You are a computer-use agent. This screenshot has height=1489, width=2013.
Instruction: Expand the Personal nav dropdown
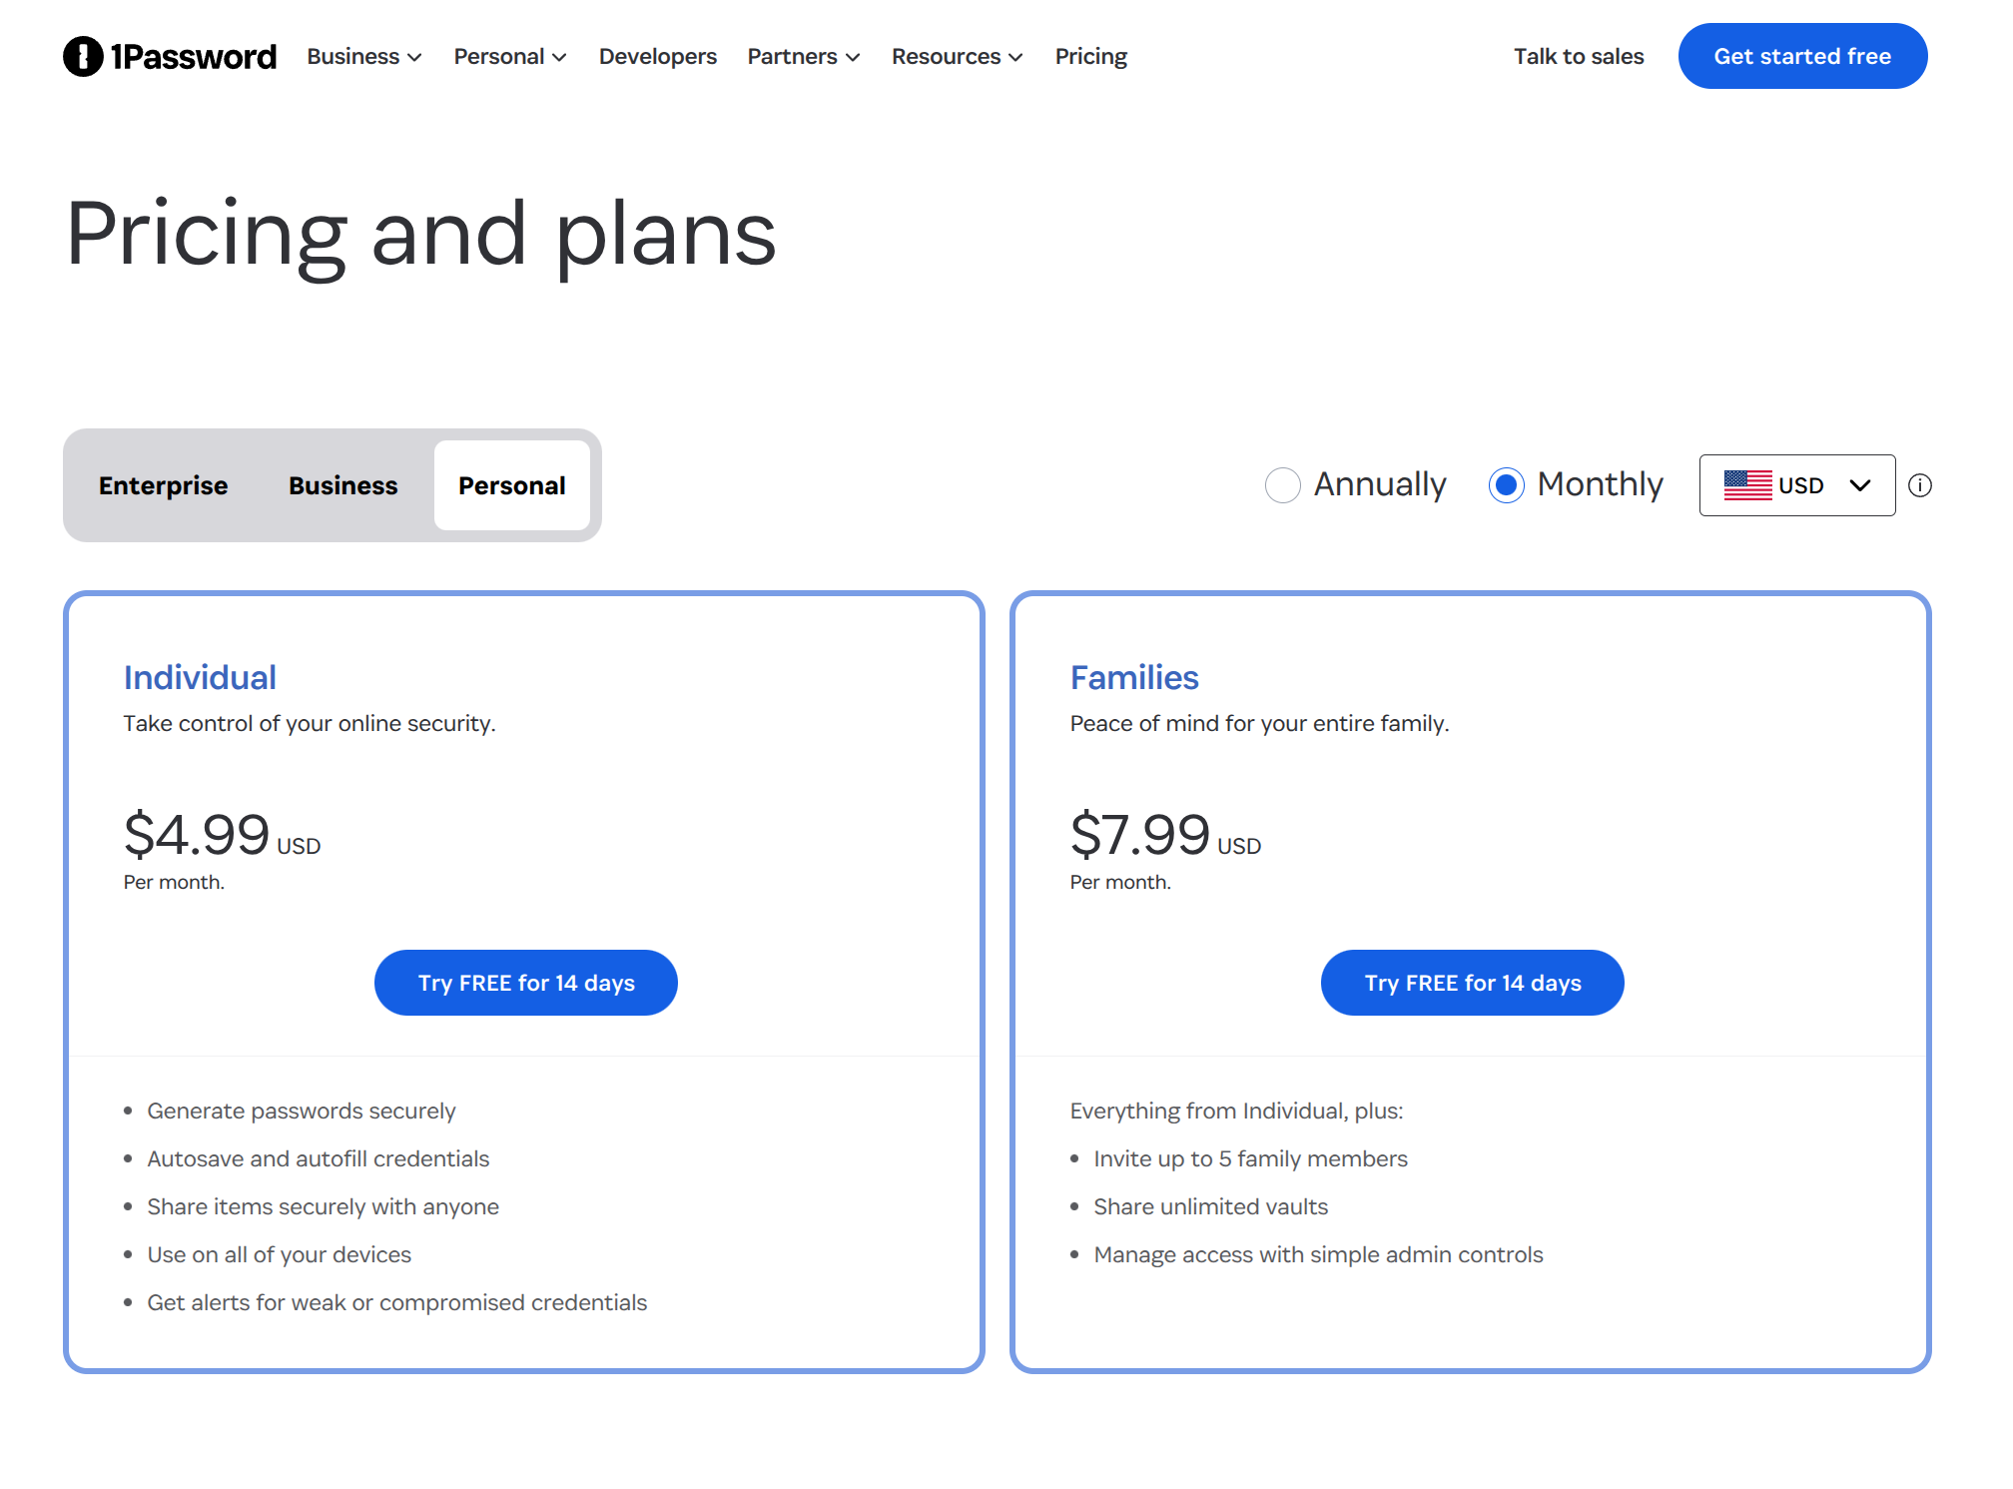510,57
